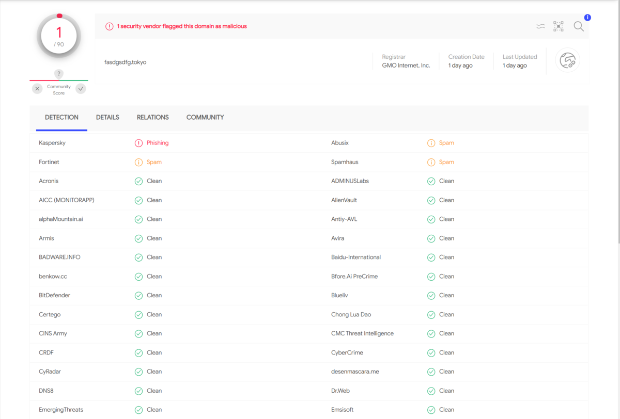Vote malicious with community X button
620x419 pixels.
[37, 89]
